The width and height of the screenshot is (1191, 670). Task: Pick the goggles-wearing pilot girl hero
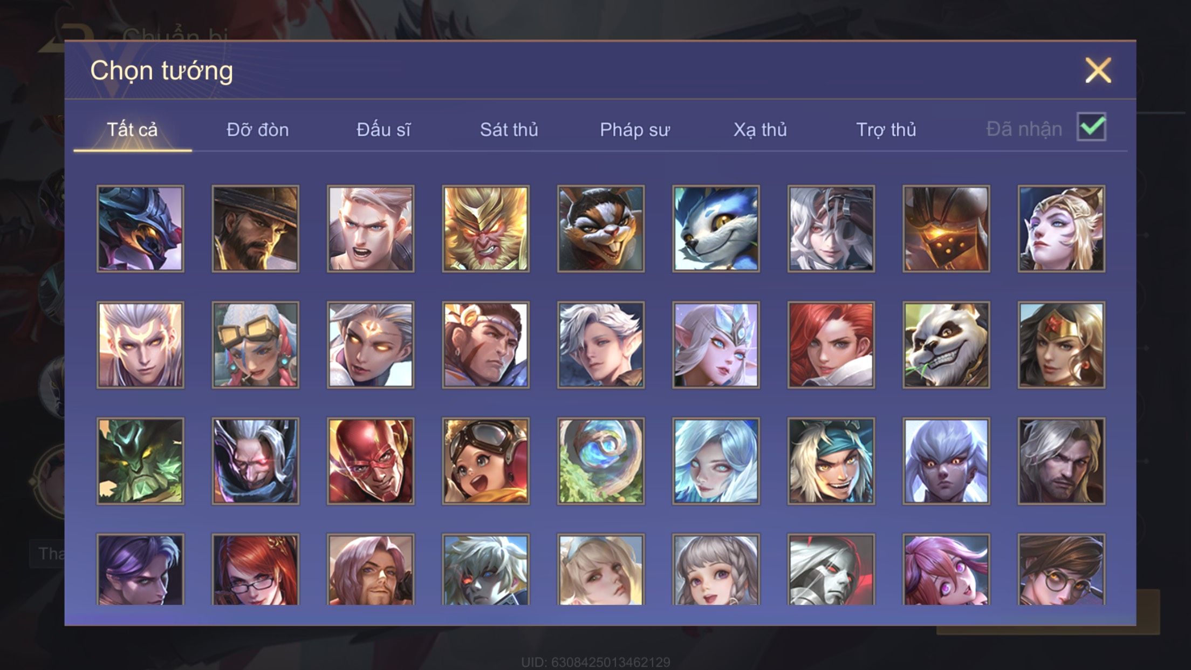(485, 461)
